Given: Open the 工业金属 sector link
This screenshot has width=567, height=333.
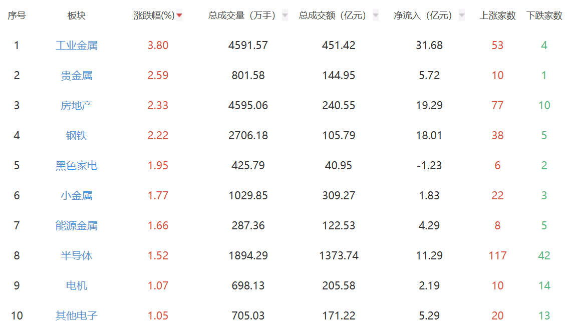Looking at the screenshot, I should click(77, 46).
